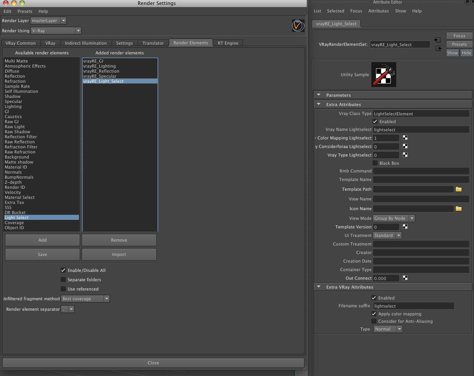Open Presets menu in Render Settings

25,11
